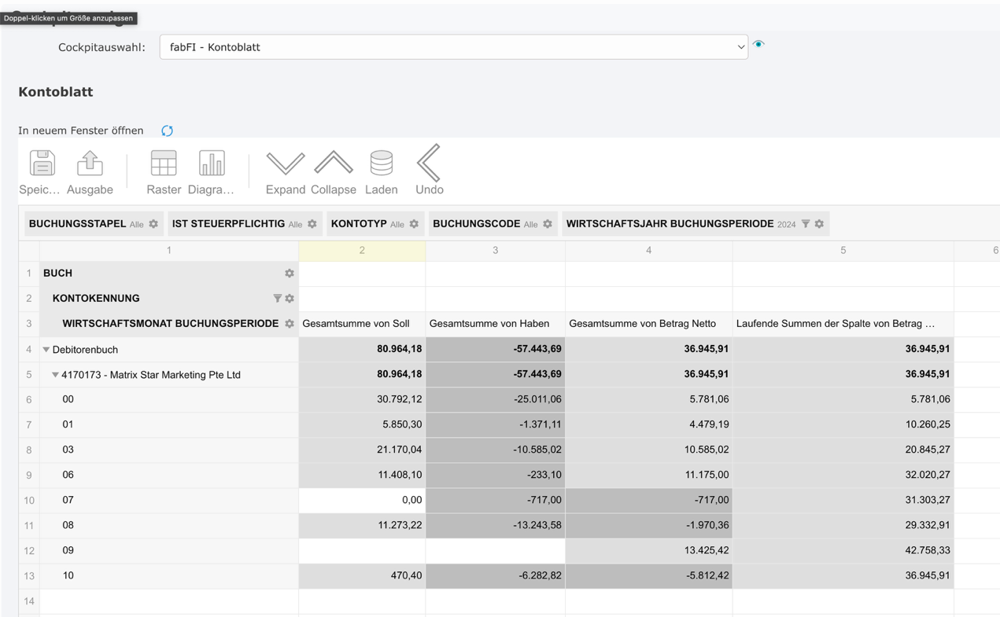Click the Expand toolbar icon
This screenshot has height=617, width=1000.
285,163
